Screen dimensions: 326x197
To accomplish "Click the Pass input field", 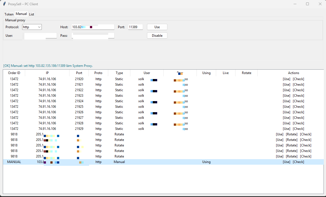I will 93,35.
